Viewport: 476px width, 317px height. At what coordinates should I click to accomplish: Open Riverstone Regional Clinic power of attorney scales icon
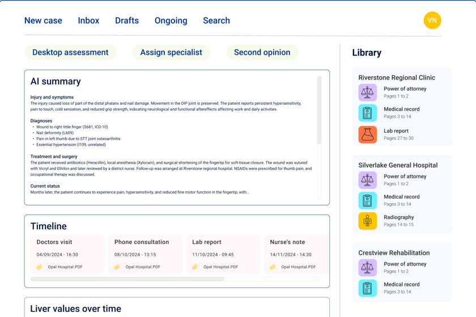367,92
